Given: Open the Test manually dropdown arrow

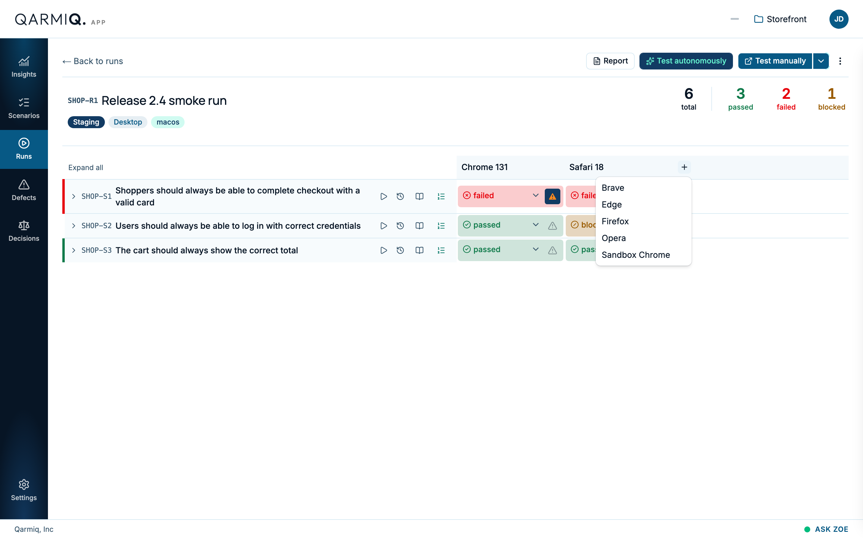Looking at the screenshot, I should tap(821, 61).
